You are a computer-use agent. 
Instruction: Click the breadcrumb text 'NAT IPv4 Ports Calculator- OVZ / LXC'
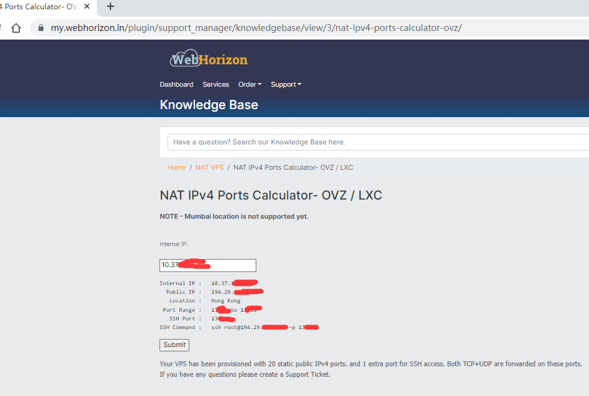point(293,167)
